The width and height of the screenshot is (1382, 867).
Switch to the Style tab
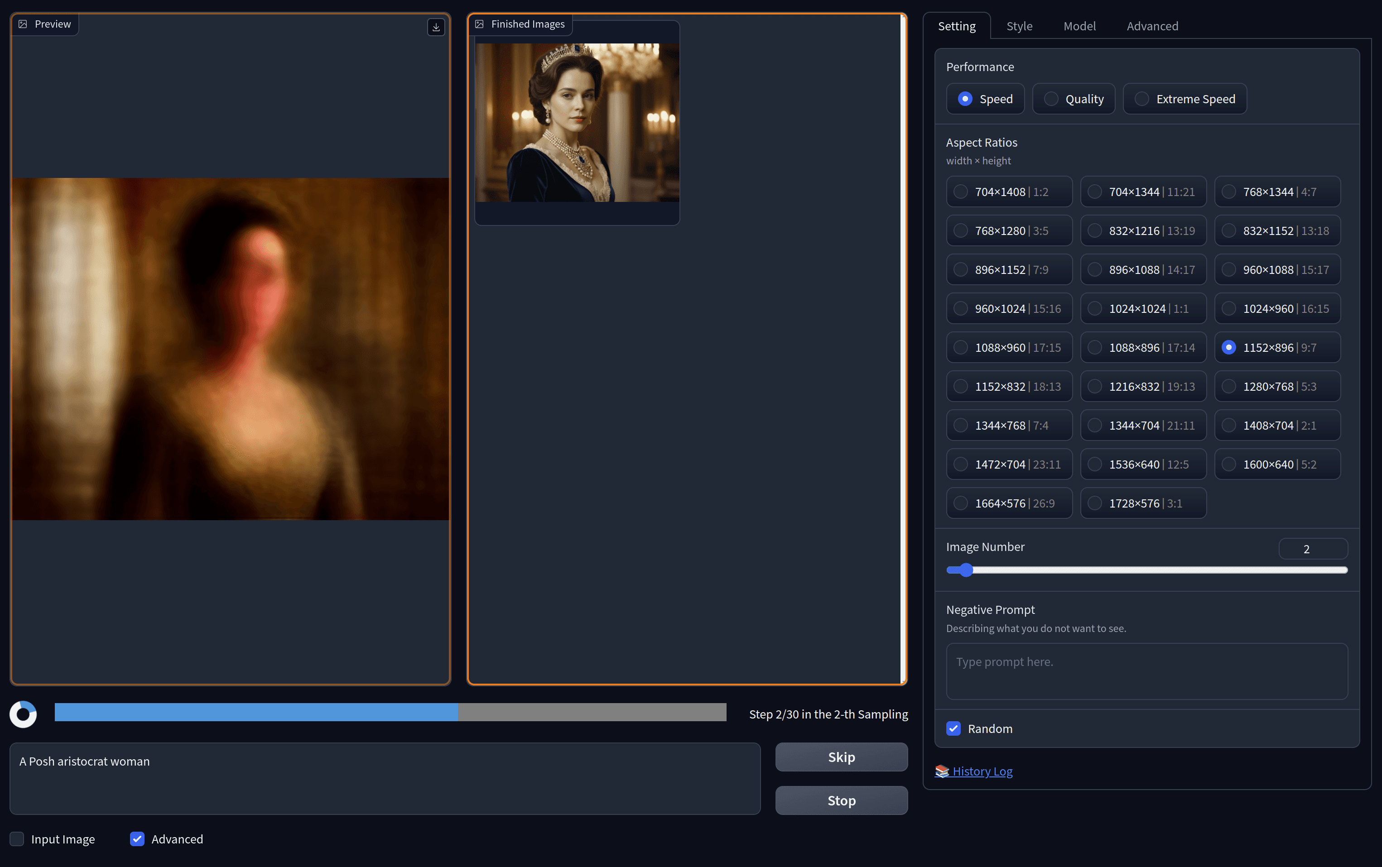click(x=1020, y=26)
